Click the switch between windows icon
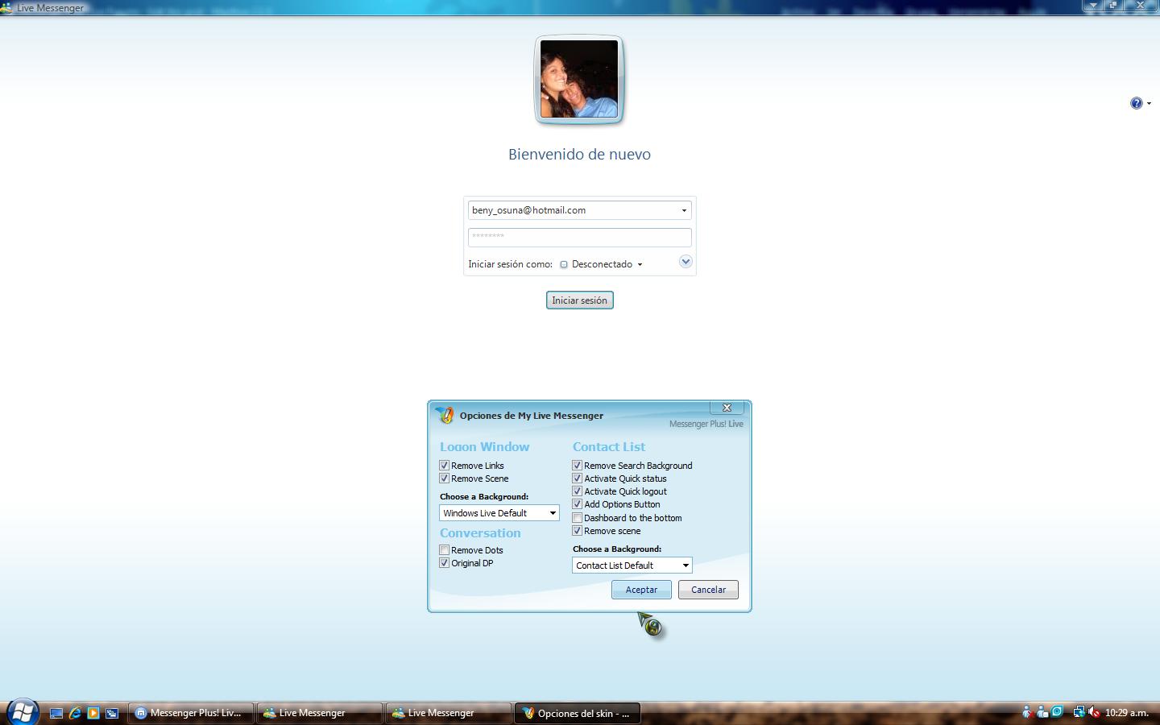This screenshot has height=725, width=1160. [x=112, y=713]
